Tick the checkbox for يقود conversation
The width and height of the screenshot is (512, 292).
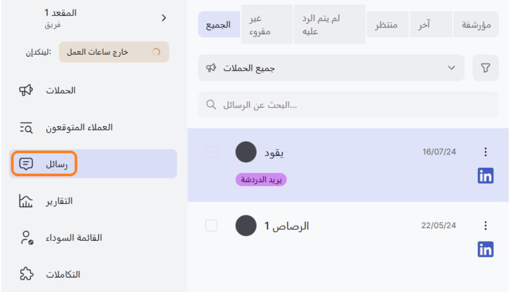click(x=211, y=152)
